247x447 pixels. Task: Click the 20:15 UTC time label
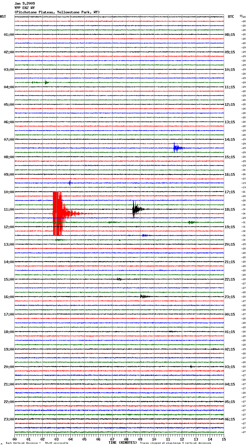pyautogui.click(x=230, y=244)
